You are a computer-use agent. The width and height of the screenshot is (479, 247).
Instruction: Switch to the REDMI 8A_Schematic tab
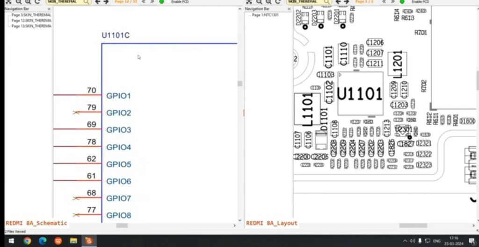point(36,223)
